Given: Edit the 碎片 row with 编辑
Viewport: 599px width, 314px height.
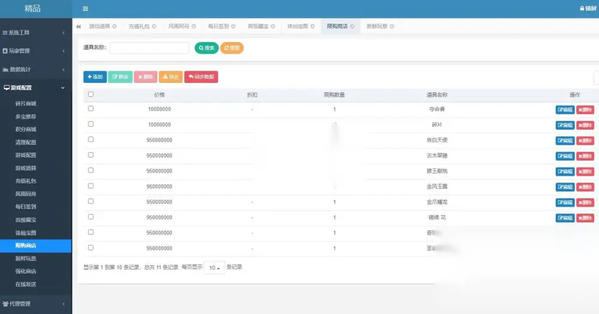Looking at the screenshot, I should pyautogui.click(x=565, y=125).
